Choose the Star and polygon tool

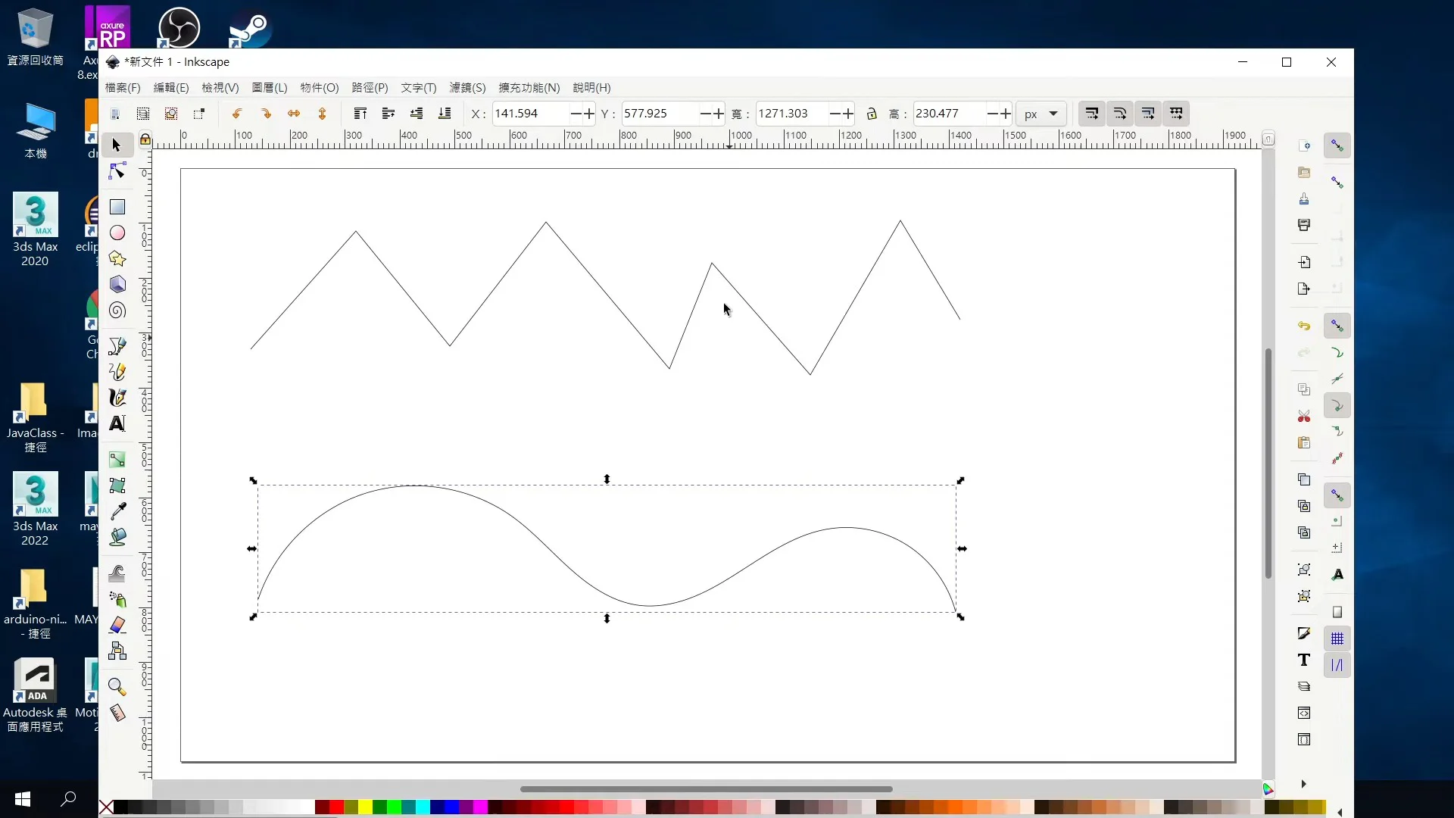[117, 259]
